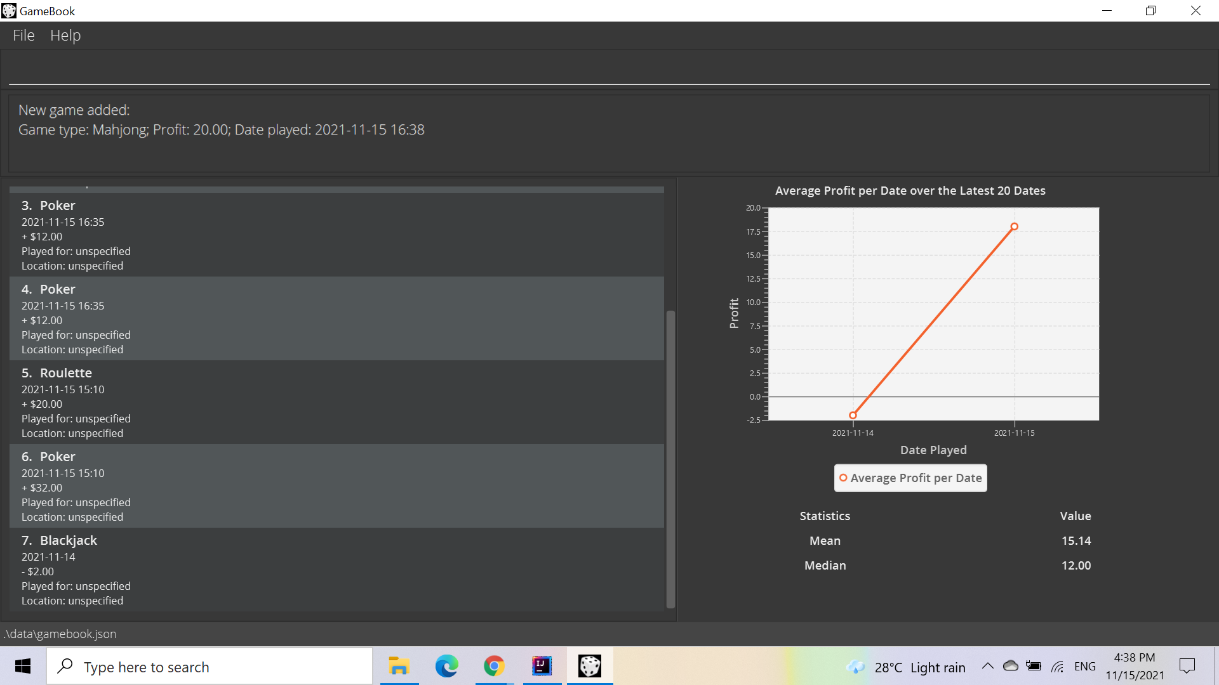1219x685 pixels.
Task: Open the weather widget showing 28°C
Action: tap(906, 667)
